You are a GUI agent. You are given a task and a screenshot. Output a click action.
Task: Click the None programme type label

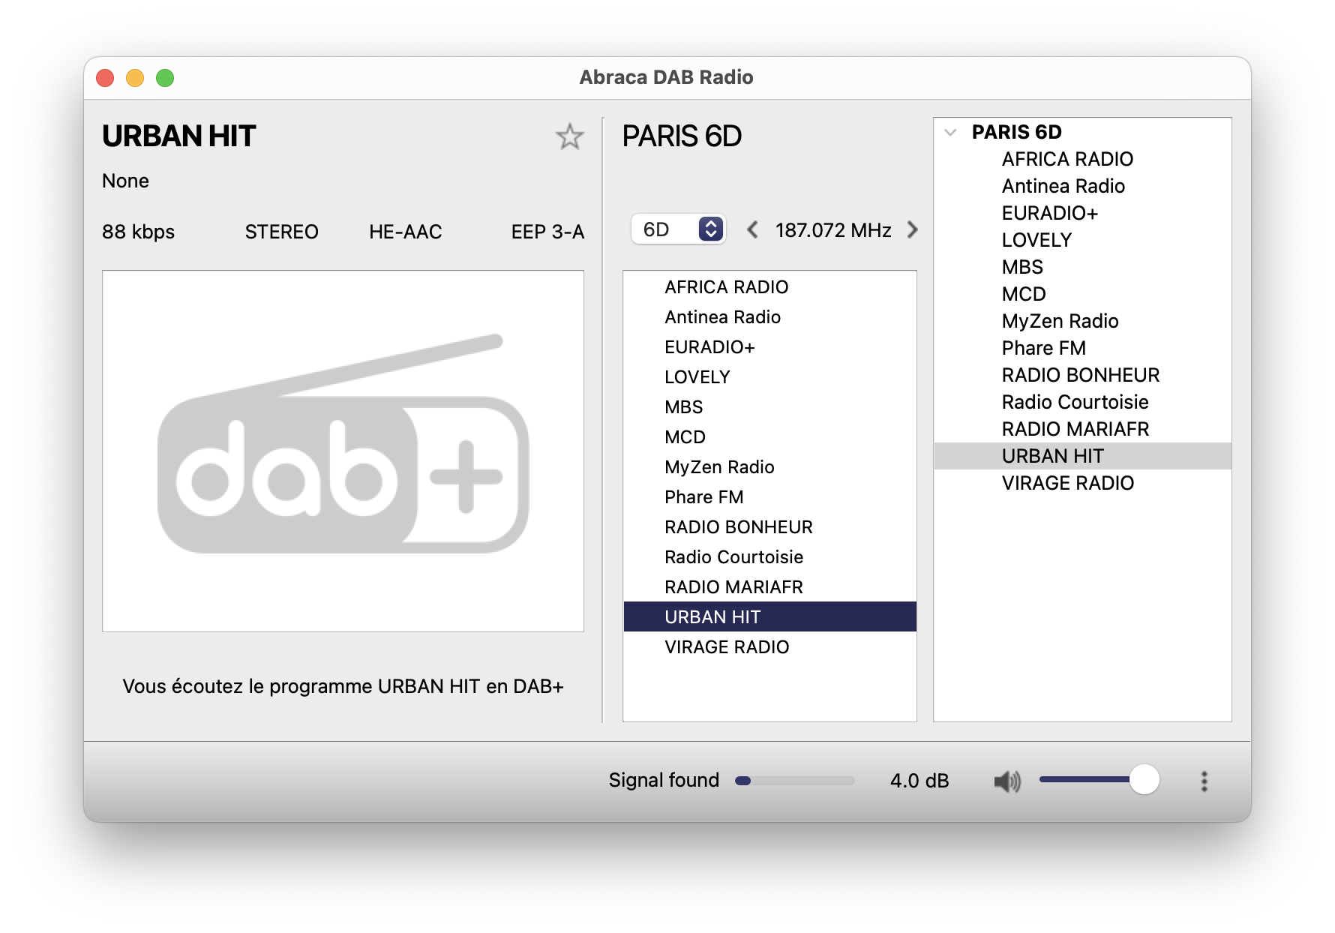(125, 181)
